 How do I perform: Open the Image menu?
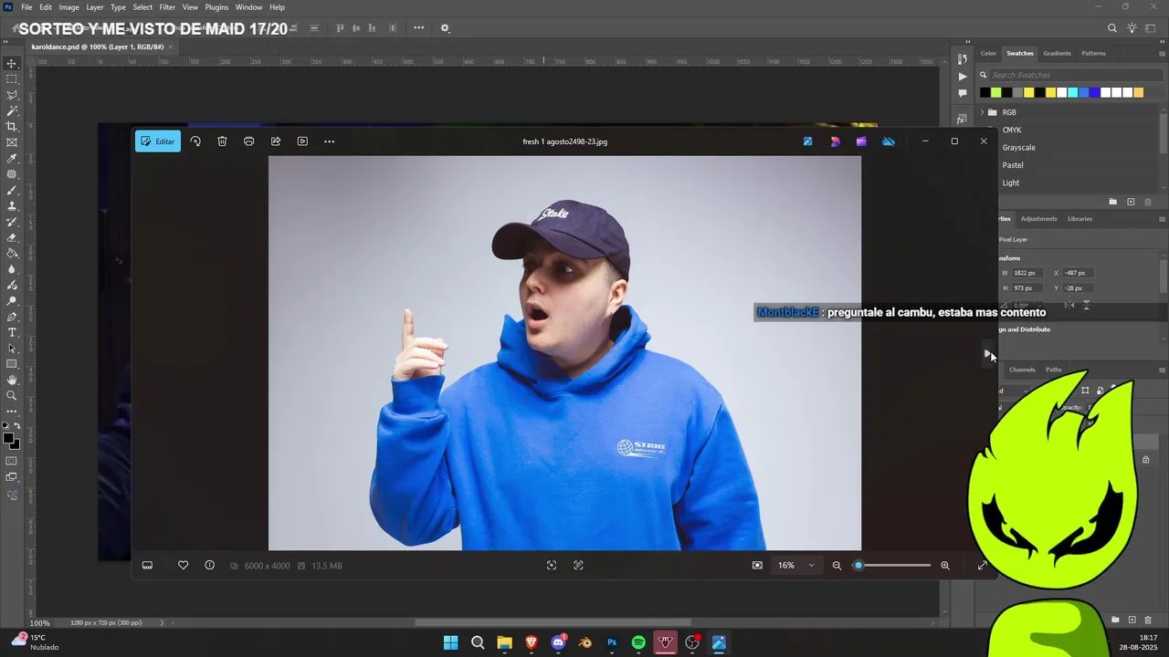69,7
